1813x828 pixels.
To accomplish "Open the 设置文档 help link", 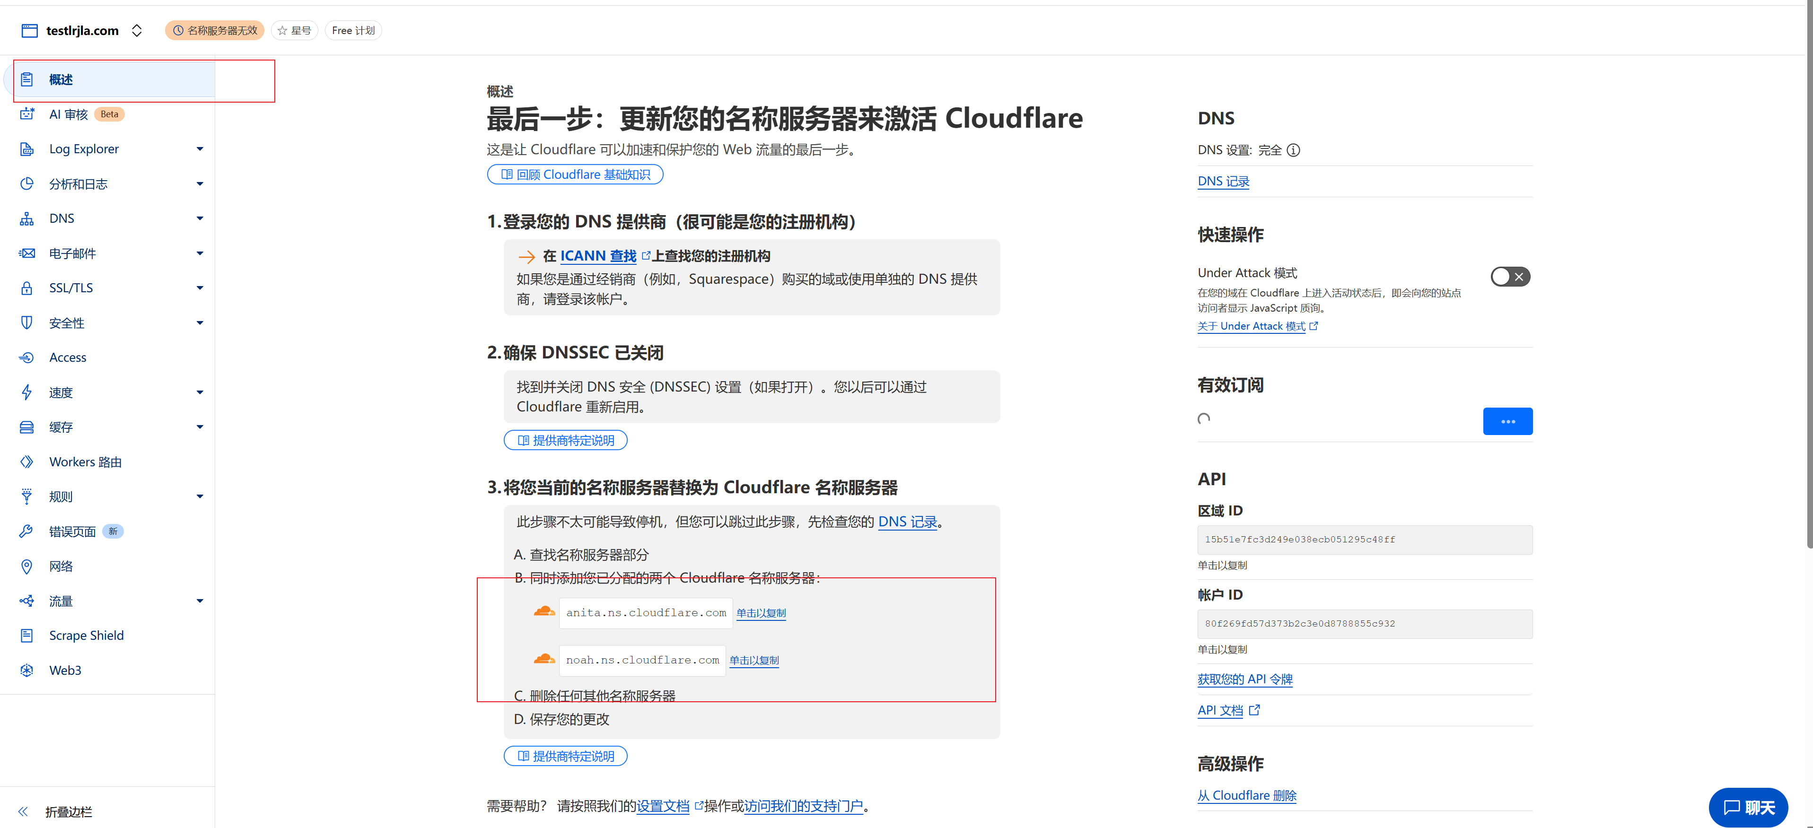I will click(x=663, y=806).
